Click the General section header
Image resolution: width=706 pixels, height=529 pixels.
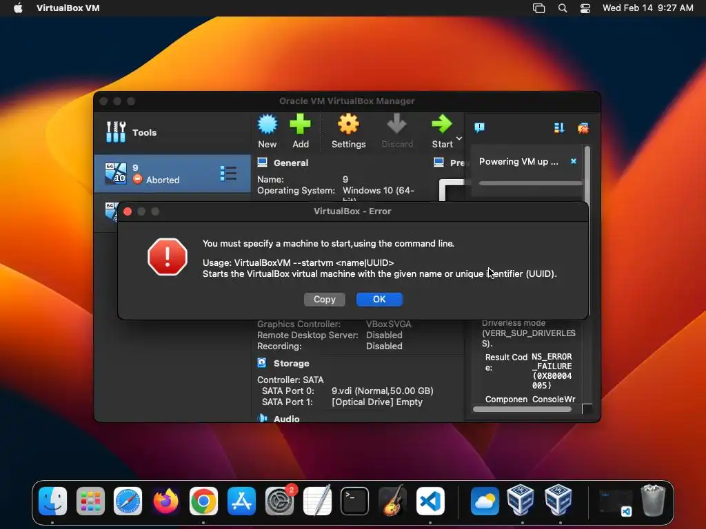click(291, 163)
